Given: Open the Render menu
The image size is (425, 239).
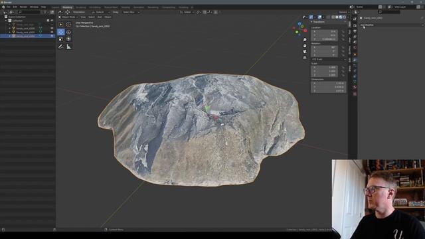Looking at the screenshot, I should pyautogui.click(x=23, y=7).
